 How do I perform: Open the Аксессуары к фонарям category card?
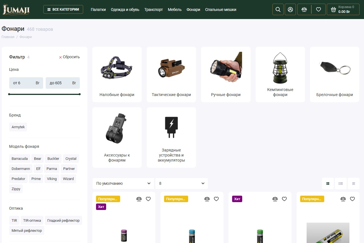117,137
